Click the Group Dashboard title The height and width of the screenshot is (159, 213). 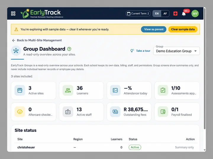coord(44,49)
